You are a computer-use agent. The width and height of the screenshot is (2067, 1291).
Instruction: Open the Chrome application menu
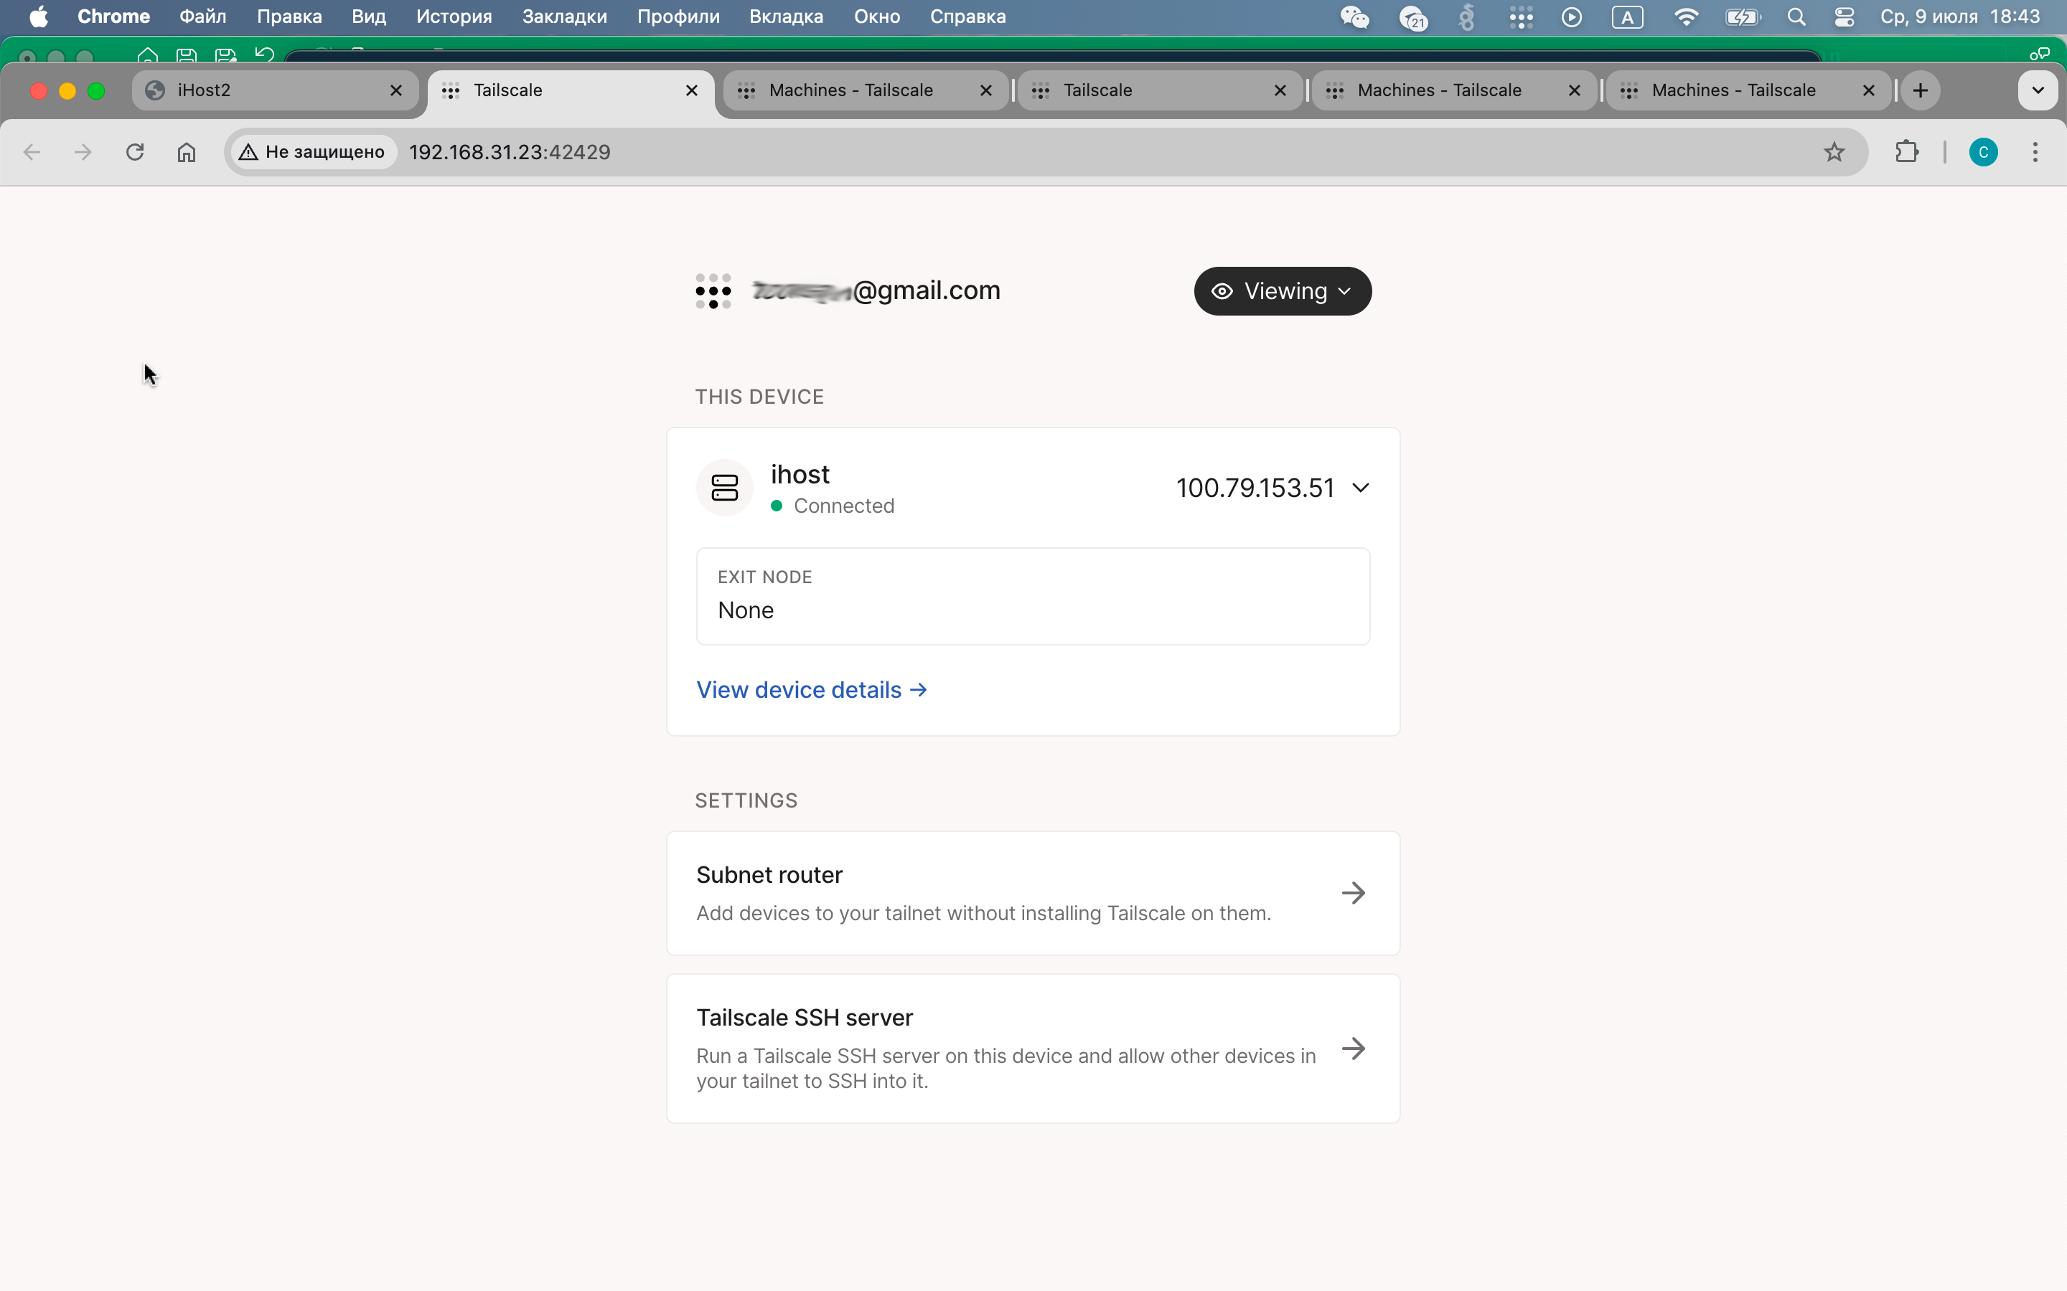coord(113,16)
